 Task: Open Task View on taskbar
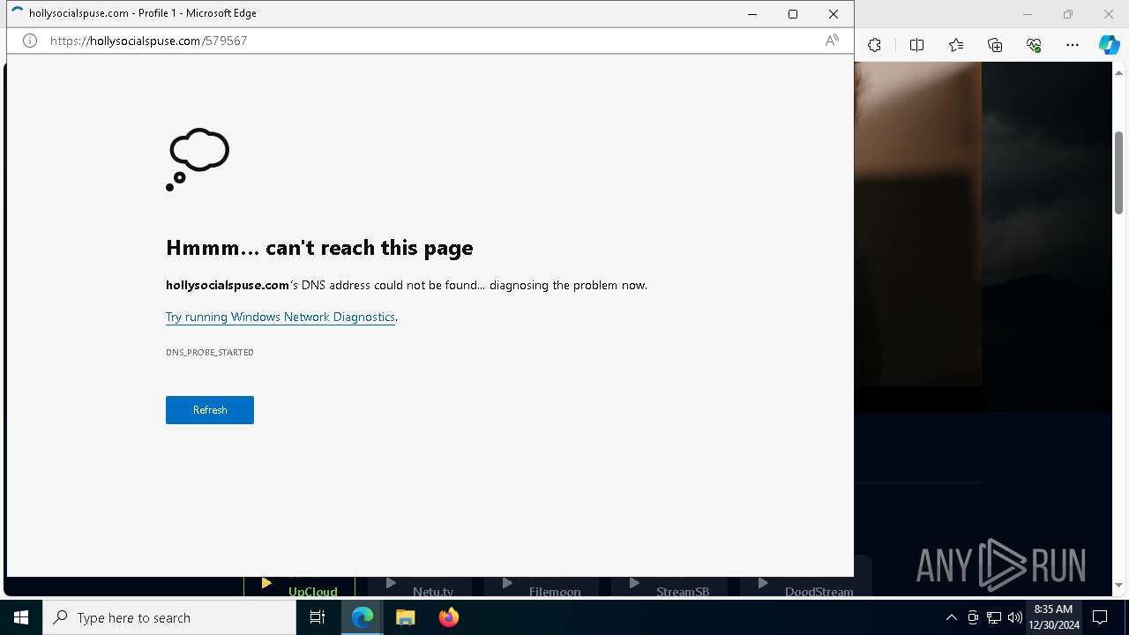click(x=318, y=617)
